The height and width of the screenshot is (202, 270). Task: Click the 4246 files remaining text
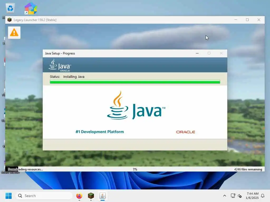(x=248, y=169)
